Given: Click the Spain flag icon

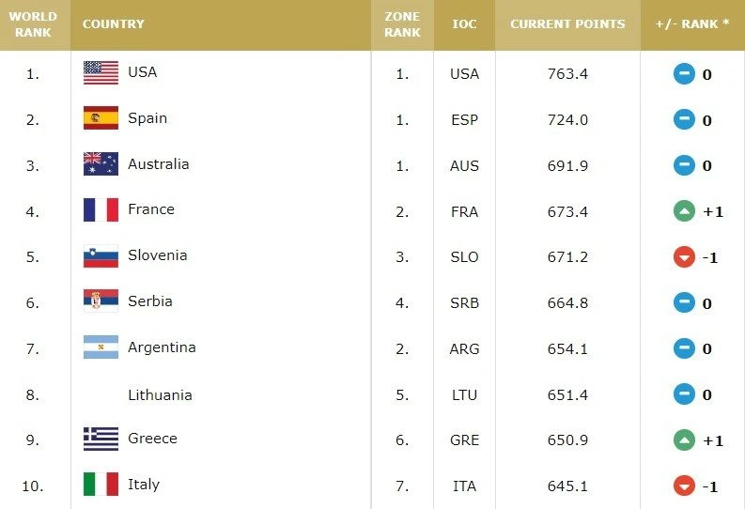Looking at the screenshot, I should click(101, 118).
